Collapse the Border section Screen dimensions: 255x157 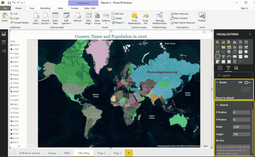217,82
